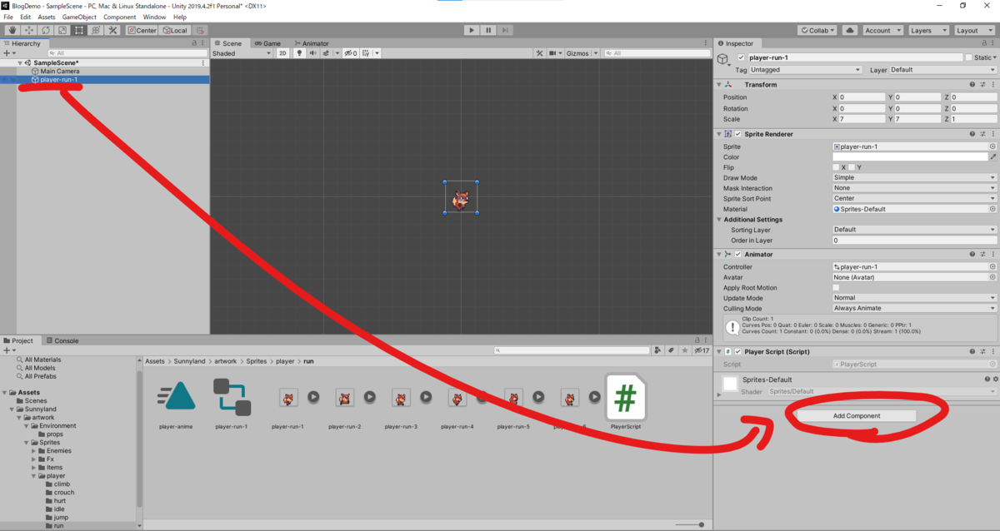Click the Project panel plus create button
This screenshot has height=531, width=1000.
click(8, 350)
